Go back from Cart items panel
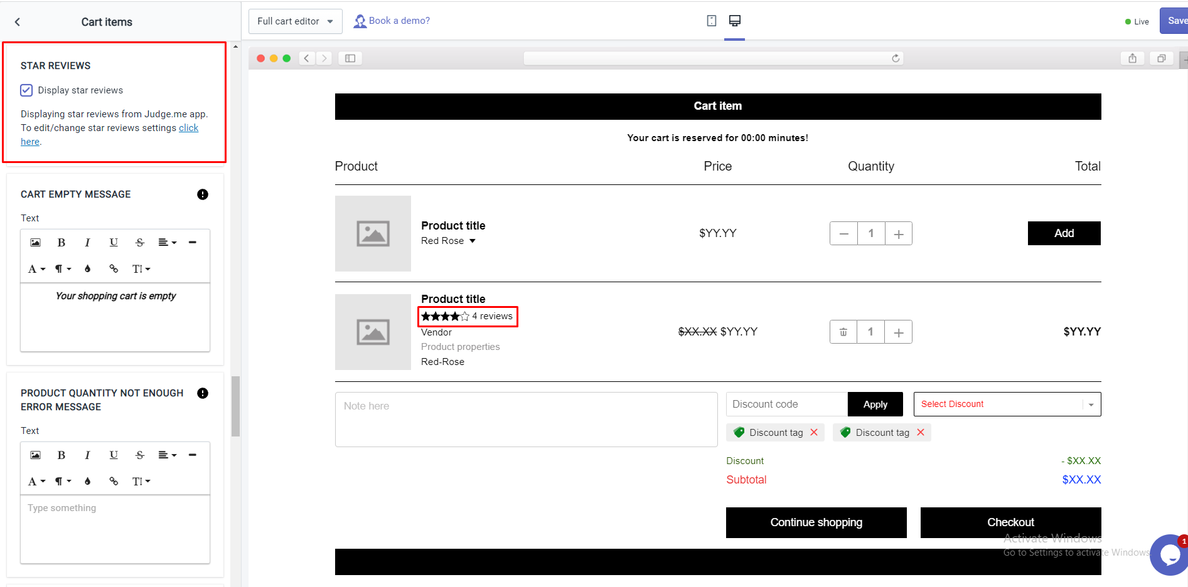This screenshot has width=1188, height=587. click(18, 22)
